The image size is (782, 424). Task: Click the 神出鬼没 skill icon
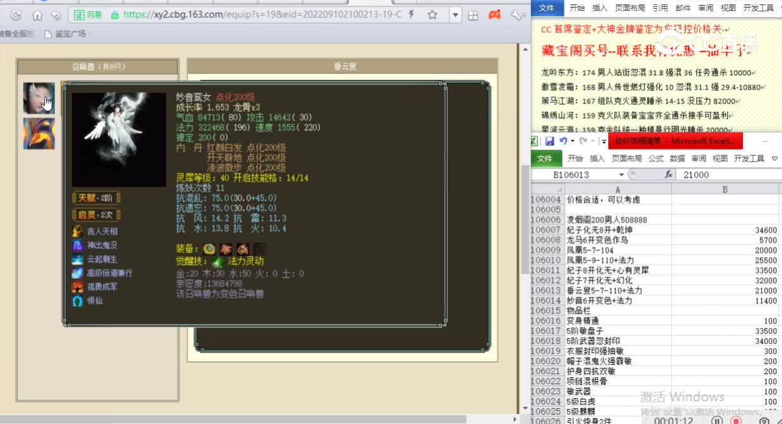[78, 245]
